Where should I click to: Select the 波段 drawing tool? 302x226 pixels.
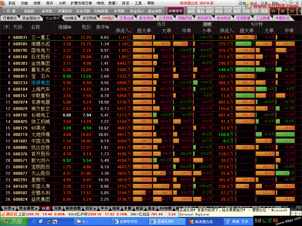(x=209, y=11)
